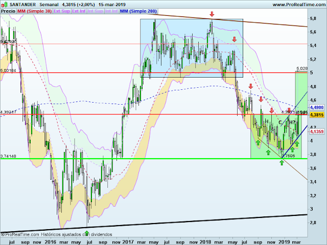
Task: Click the 2018 year label on time axis
Action: tap(205, 242)
